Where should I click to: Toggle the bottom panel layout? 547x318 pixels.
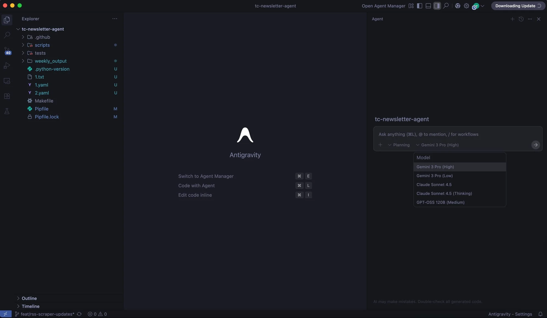click(x=428, y=6)
